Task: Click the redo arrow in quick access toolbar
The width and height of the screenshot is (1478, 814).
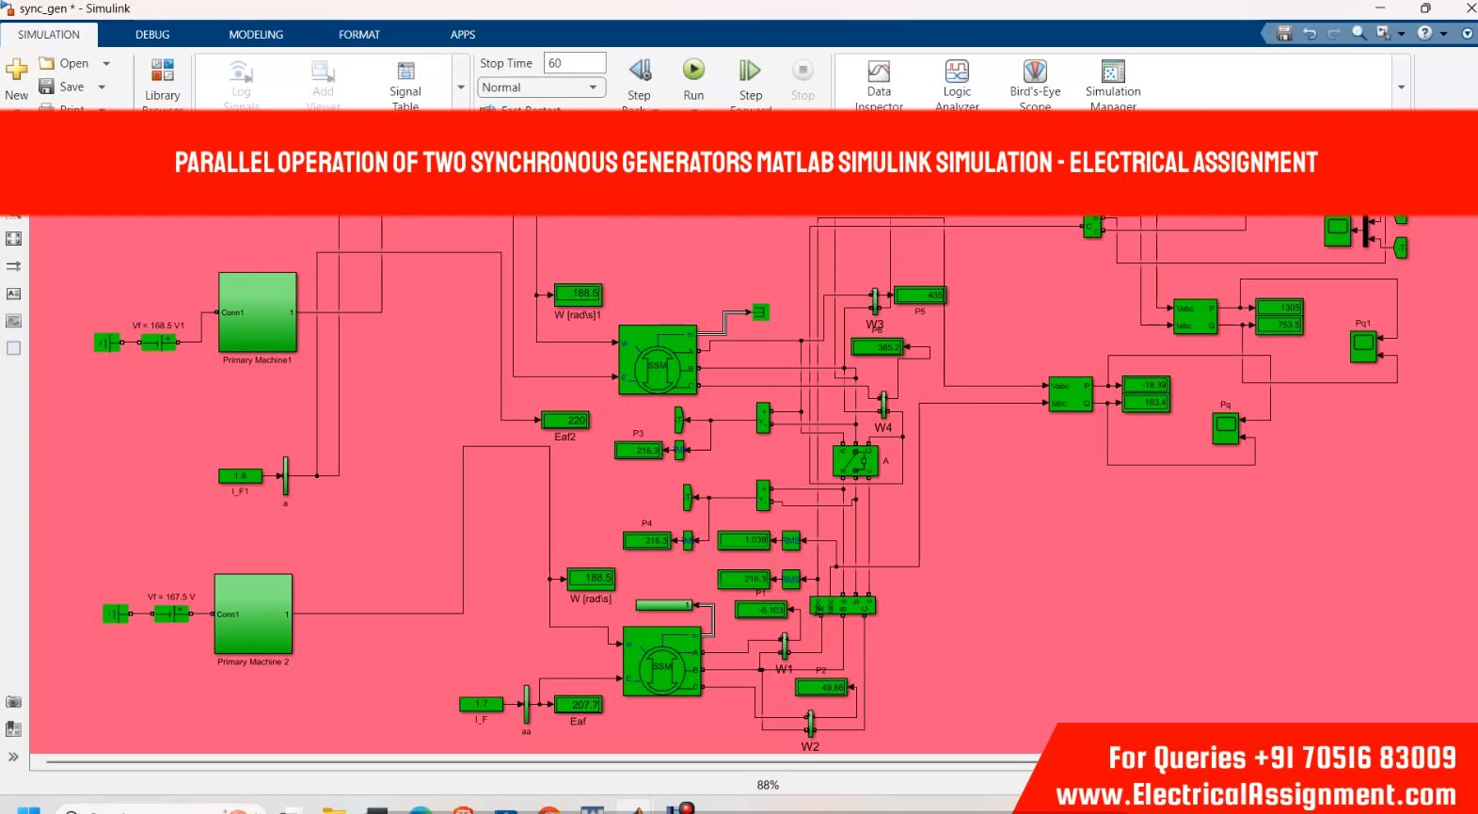Action: 1334,33
